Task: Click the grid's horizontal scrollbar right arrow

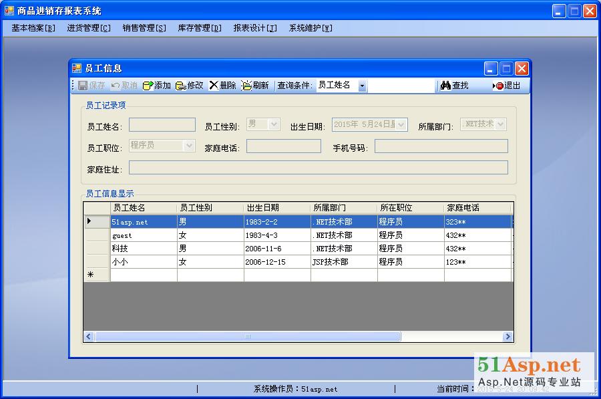Action: click(508, 337)
